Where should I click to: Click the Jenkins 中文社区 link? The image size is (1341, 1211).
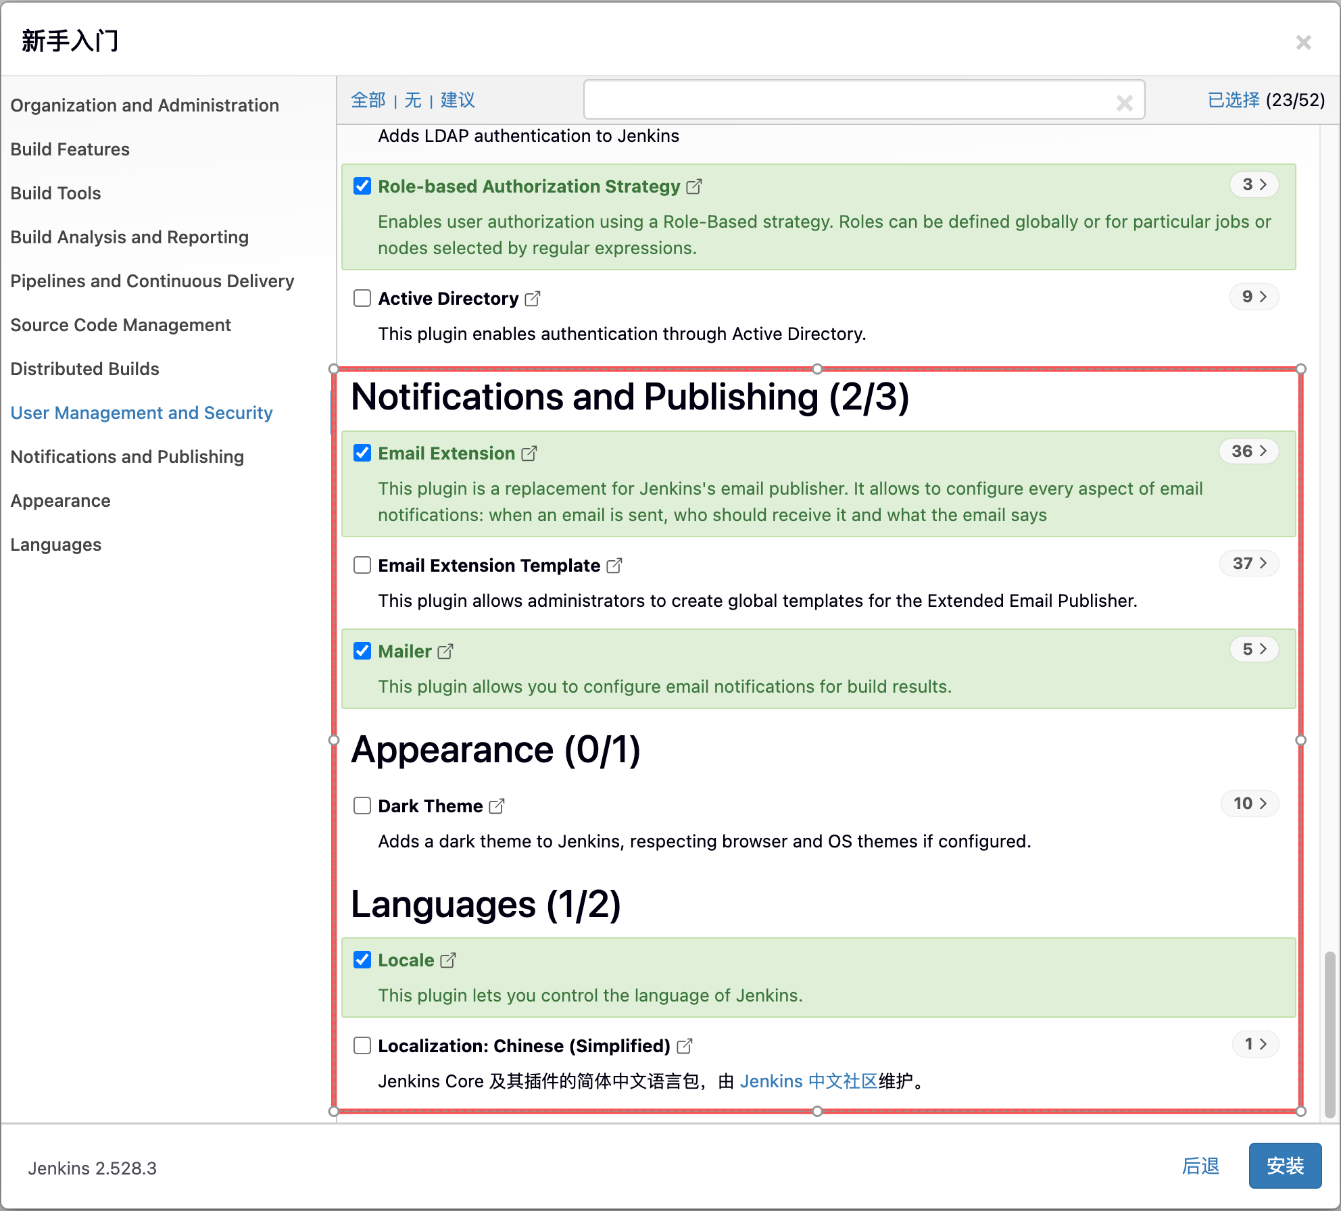808,1081
